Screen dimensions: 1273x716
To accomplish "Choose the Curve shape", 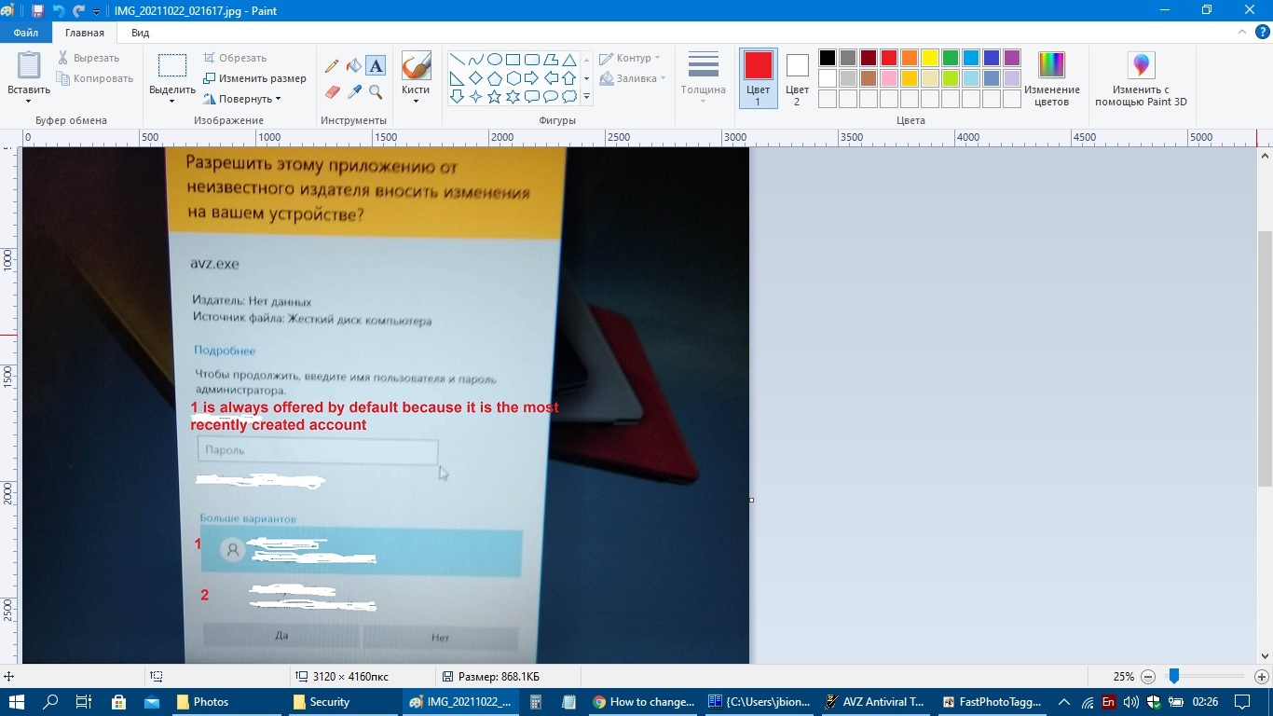I will click(x=476, y=60).
